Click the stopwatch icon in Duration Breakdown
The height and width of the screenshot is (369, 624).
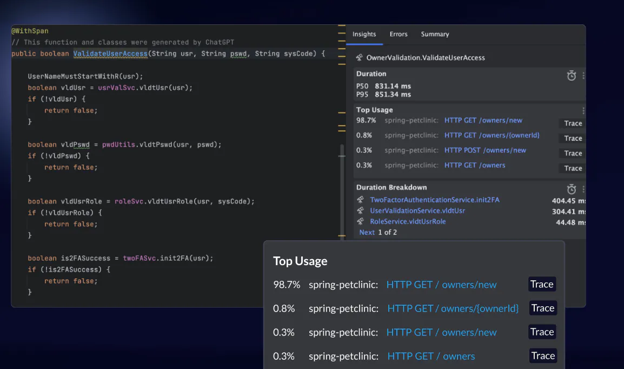[572, 189]
